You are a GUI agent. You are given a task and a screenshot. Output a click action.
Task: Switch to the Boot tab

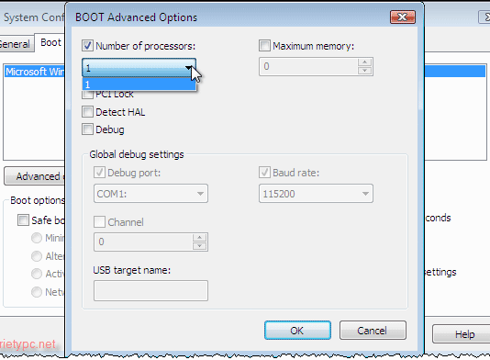(50, 42)
